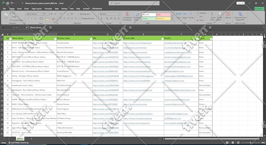Image resolution: width=266 pixels, height=145 pixels.
Task: Click the Fill icon in Editing group
Action: coord(198,17)
